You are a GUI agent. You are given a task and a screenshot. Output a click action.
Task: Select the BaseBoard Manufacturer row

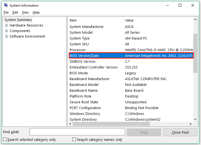point(131,79)
